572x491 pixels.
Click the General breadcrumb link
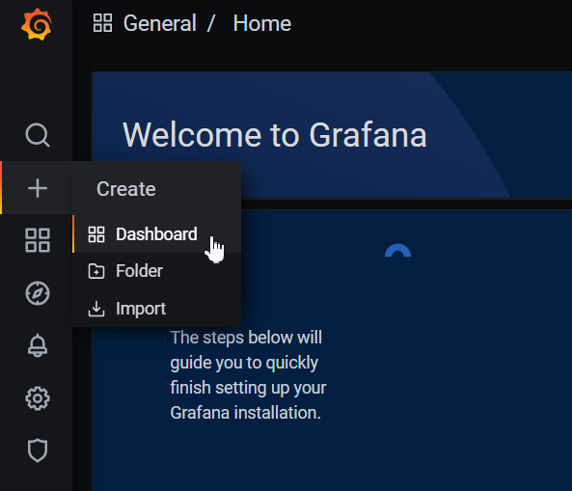160,23
